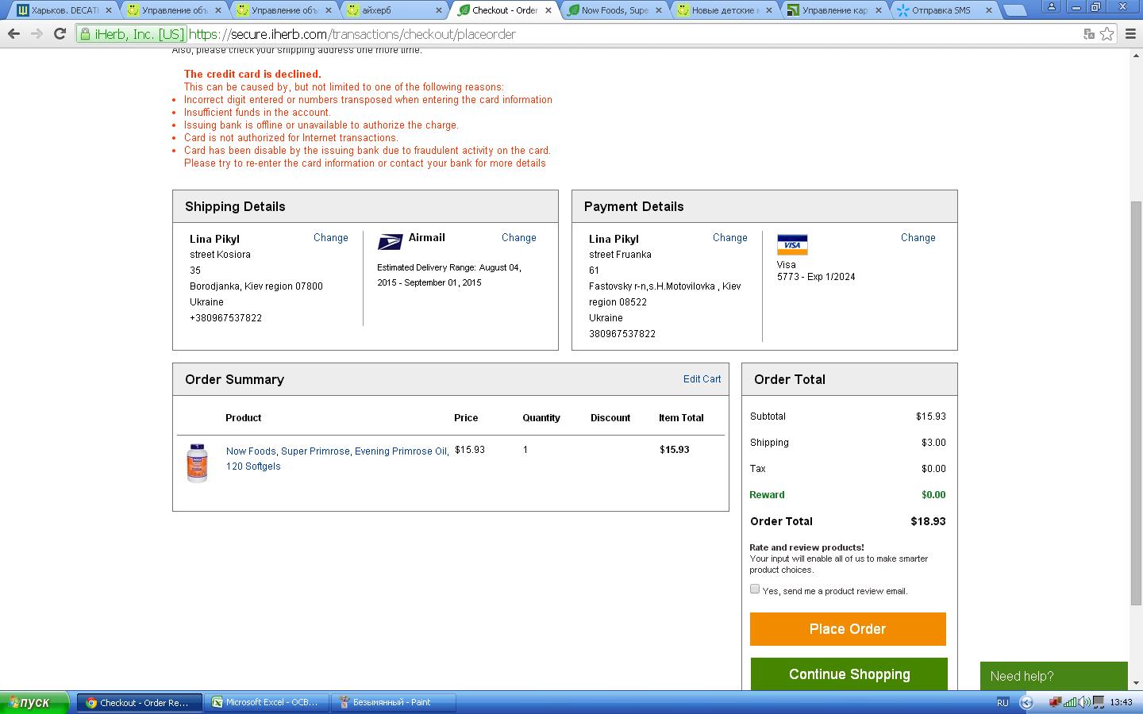
Task: Open the 'Need help?' chat widget
Action: tap(1054, 676)
